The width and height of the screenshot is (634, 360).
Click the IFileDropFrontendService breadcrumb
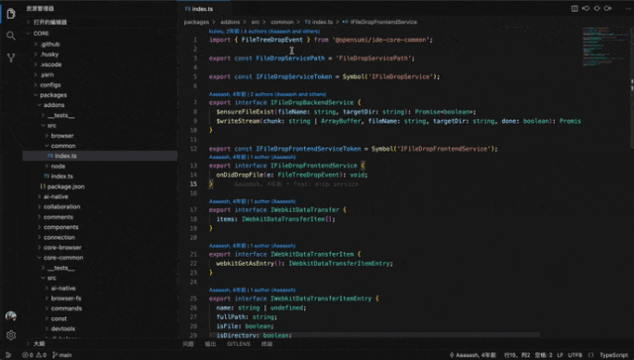tap(383, 22)
